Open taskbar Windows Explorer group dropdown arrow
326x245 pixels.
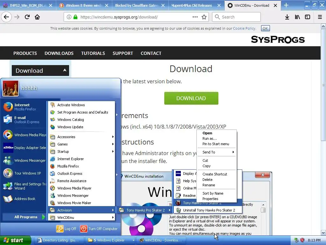133,240
